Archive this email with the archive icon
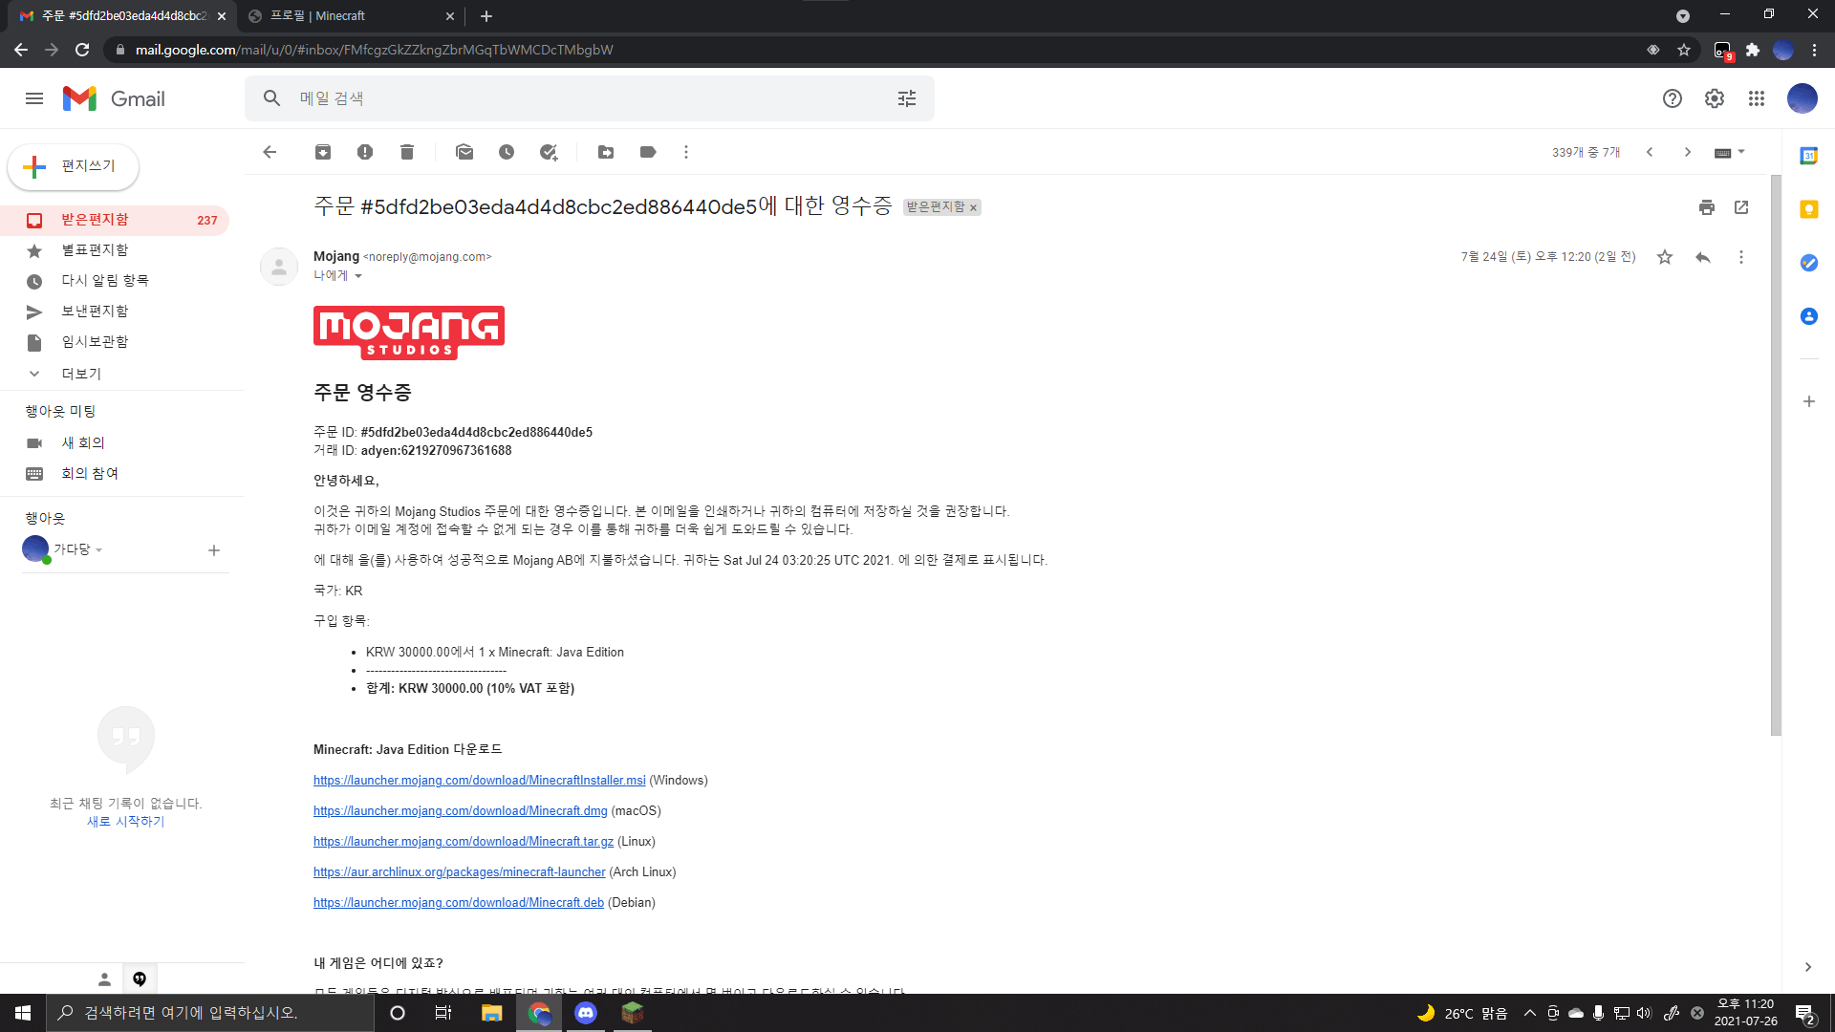The height and width of the screenshot is (1032, 1835). [323, 152]
